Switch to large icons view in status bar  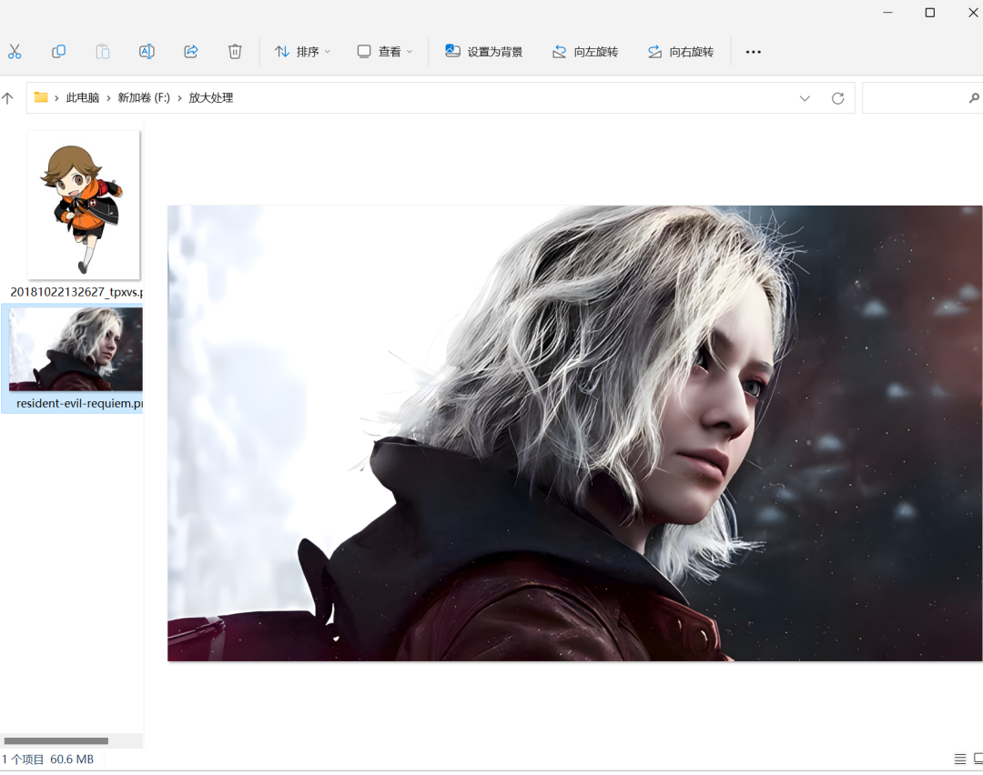(978, 760)
